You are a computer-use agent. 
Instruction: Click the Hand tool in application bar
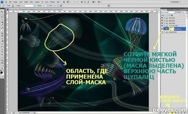(82, 2)
